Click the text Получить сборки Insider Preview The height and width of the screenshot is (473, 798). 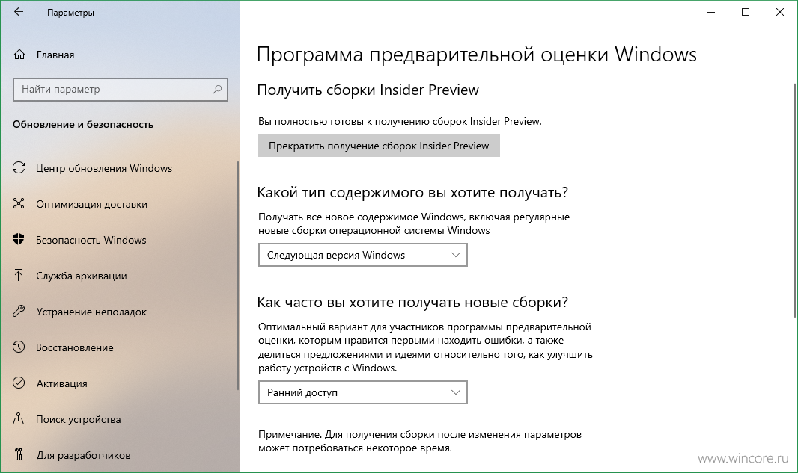point(368,90)
